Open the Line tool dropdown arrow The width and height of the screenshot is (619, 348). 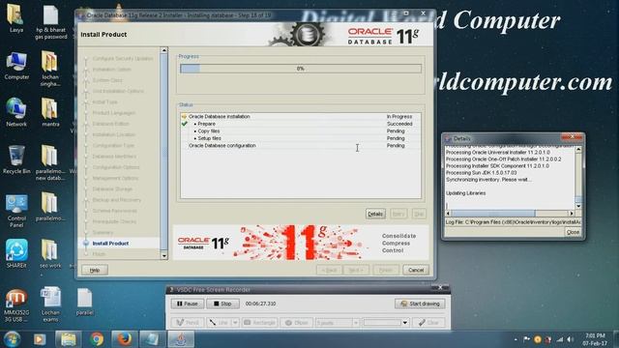click(x=235, y=322)
